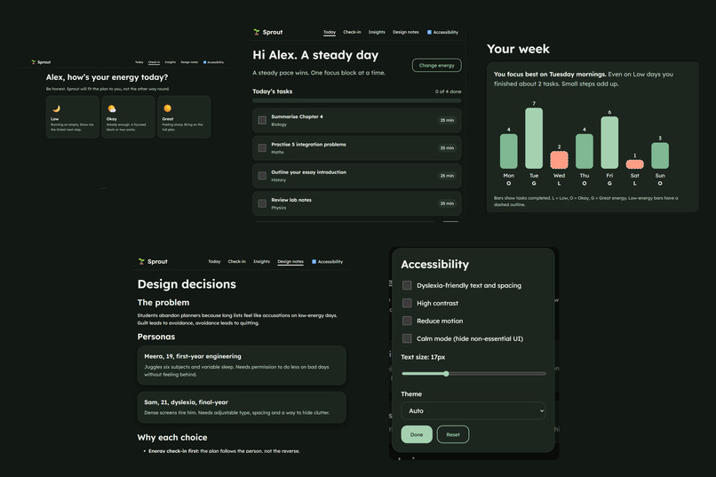Click the 'Why each choice' heading

coord(172,437)
